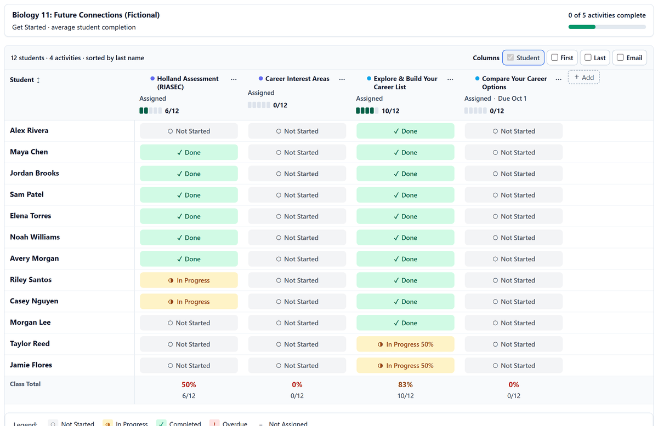The height and width of the screenshot is (426, 658).
Task: Open Taylor Reed's In Progress 50% status cell
Action: click(x=405, y=344)
